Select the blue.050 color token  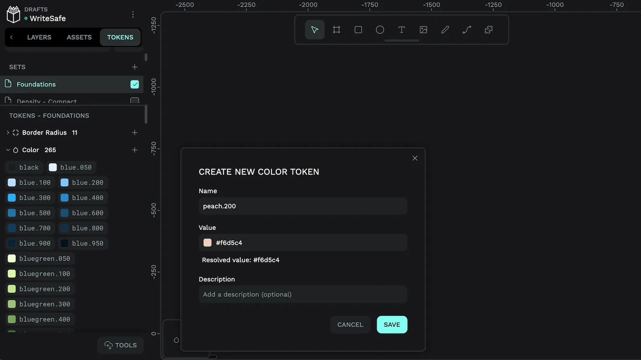71,167
